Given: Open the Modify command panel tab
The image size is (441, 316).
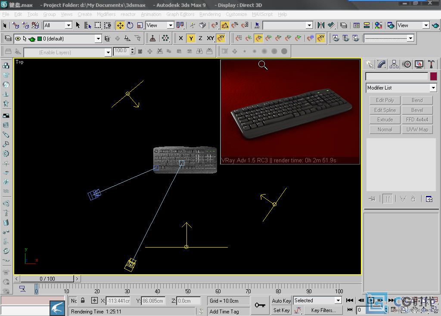Looking at the screenshot, I should tap(382, 65).
